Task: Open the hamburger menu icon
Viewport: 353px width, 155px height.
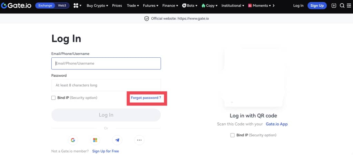Action: pos(349,5)
